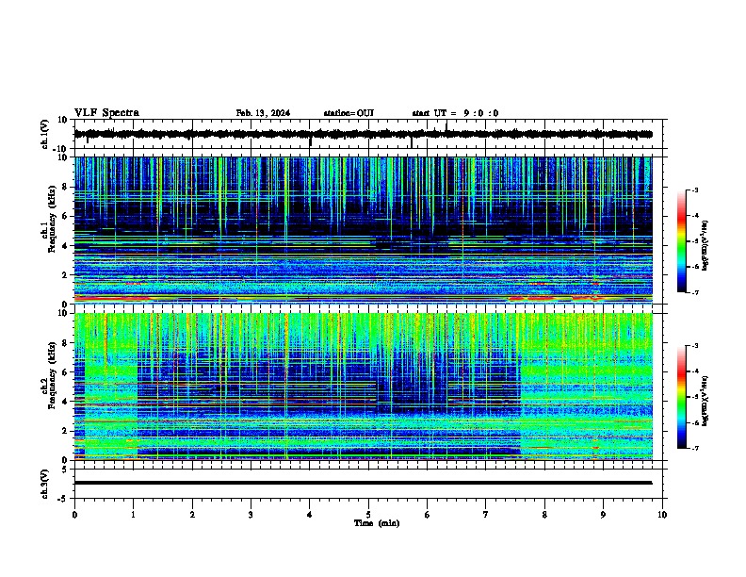Click the time-axis end tick label "10"
Viewport: 746px width, 577px height.
pos(662,515)
